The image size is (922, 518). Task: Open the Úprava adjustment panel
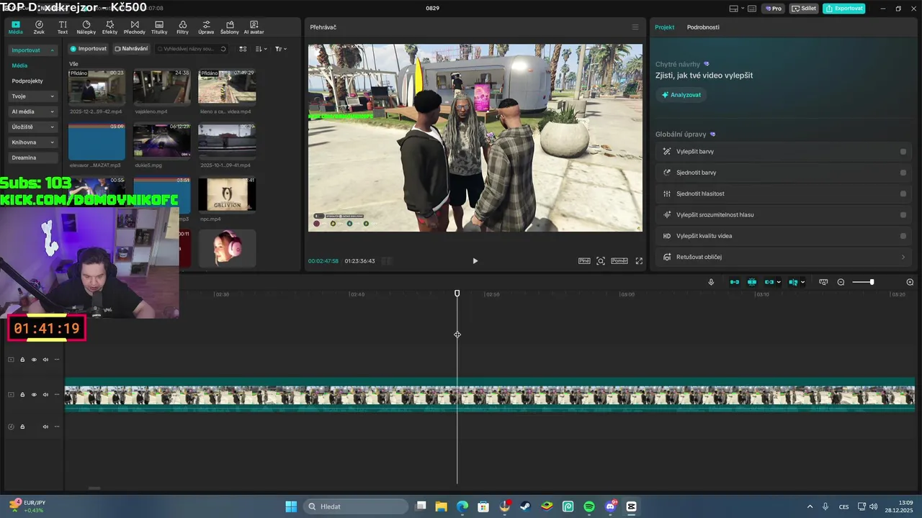[x=206, y=27]
